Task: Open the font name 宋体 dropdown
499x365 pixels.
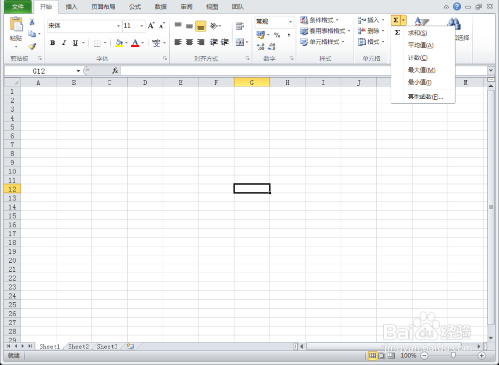Action: tap(118, 26)
